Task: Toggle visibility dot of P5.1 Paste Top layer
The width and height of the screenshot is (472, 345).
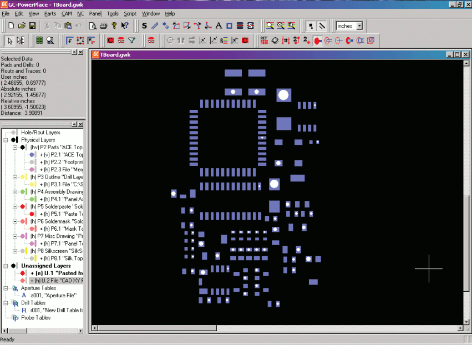Action: [32, 214]
